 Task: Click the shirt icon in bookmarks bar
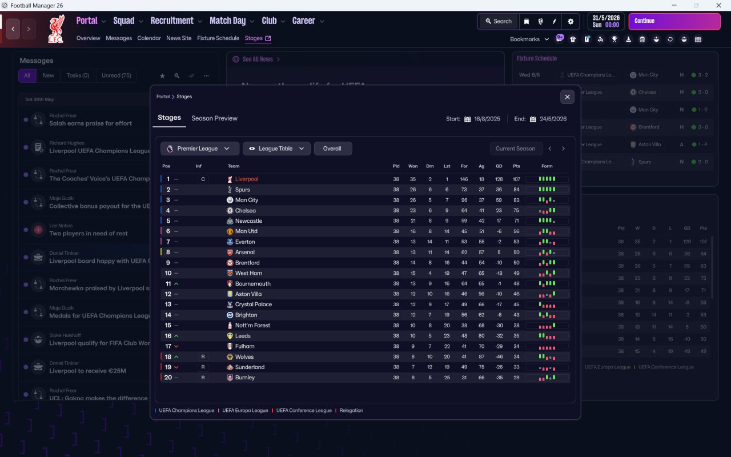click(x=573, y=39)
